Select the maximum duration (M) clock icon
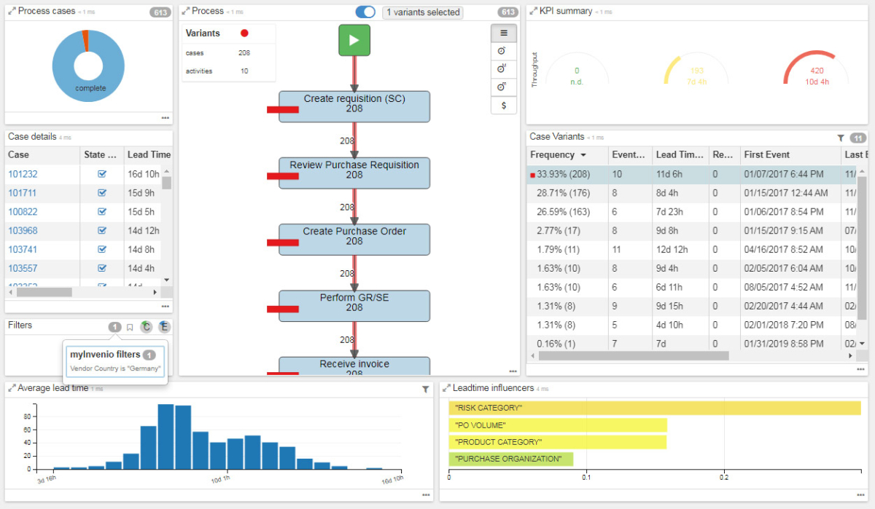 pyautogui.click(x=503, y=68)
